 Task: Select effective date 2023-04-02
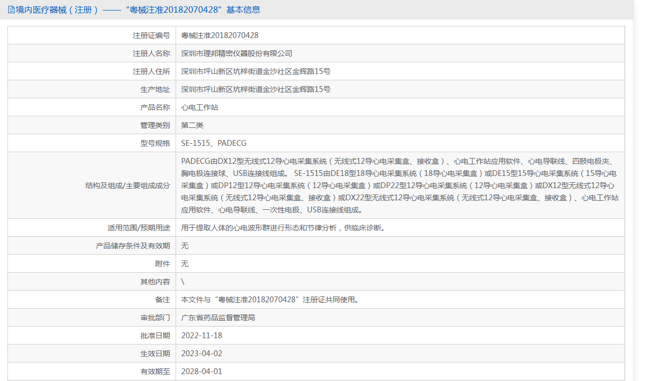pos(202,354)
